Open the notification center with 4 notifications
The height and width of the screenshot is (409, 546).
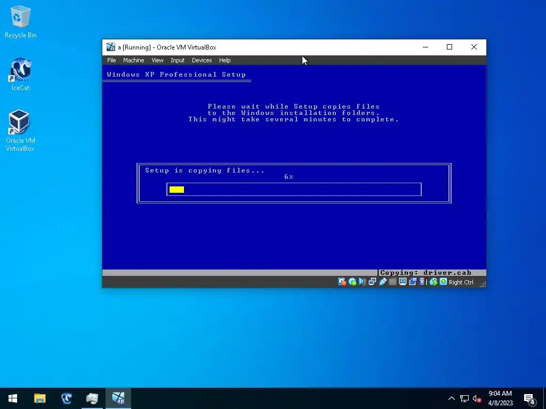coord(529,398)
